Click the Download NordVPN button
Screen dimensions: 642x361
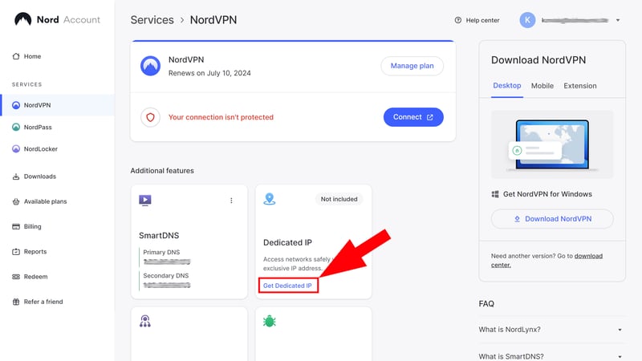point(552,219)
